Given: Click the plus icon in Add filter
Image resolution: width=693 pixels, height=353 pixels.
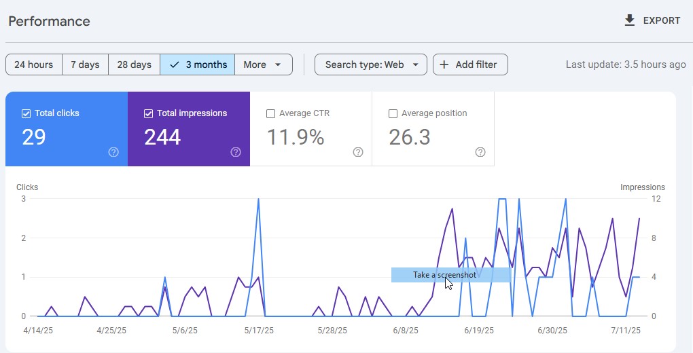Looking at the screenshot, I should point(444,64).
